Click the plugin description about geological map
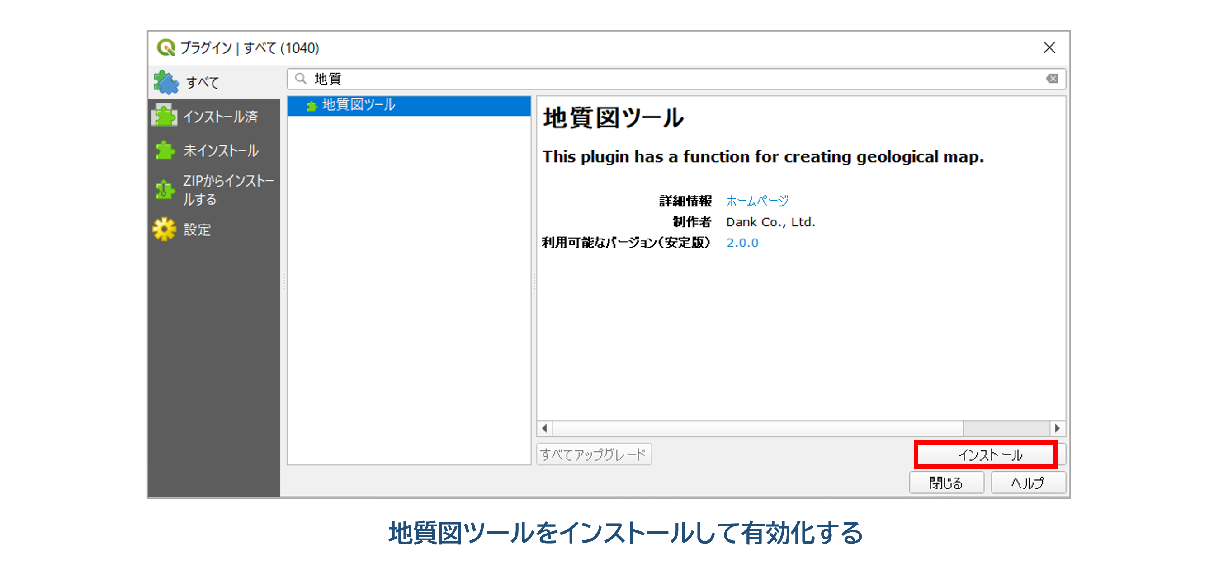 click(x=763, y=157)
